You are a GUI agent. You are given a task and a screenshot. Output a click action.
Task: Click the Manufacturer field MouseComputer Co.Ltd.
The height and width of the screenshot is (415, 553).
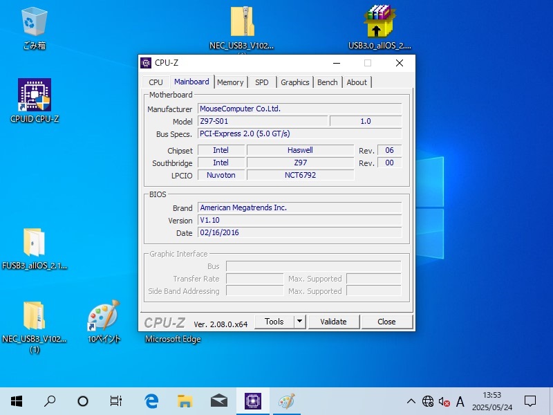click(299, 109)
